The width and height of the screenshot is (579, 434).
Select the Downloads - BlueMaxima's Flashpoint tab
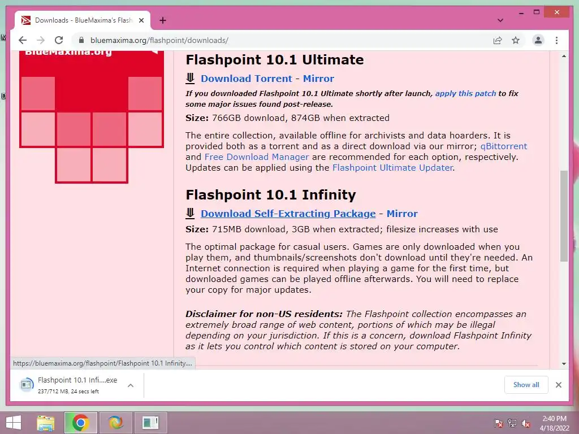click(83, 20)
